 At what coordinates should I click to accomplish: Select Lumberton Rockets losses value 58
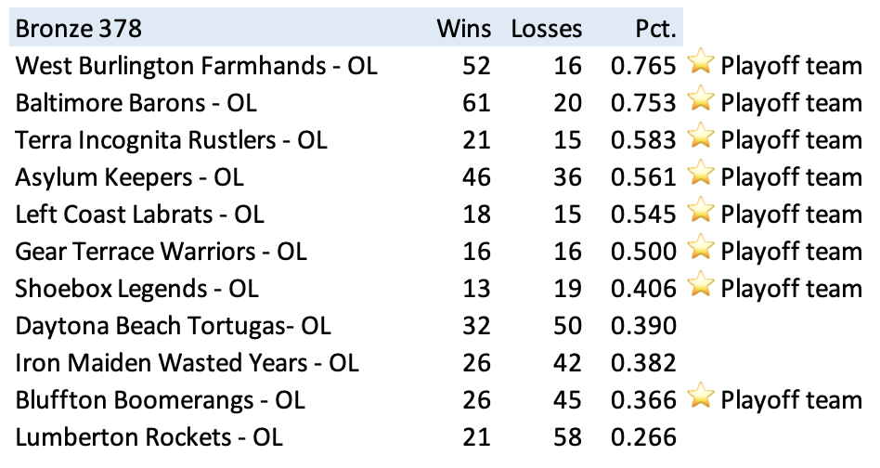click(x=567, y=437)
